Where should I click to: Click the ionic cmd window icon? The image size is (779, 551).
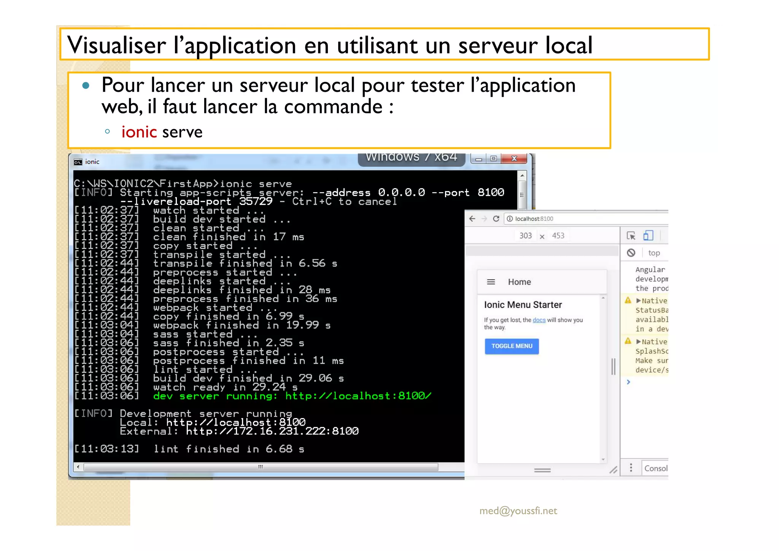click(x=78, y=162)
